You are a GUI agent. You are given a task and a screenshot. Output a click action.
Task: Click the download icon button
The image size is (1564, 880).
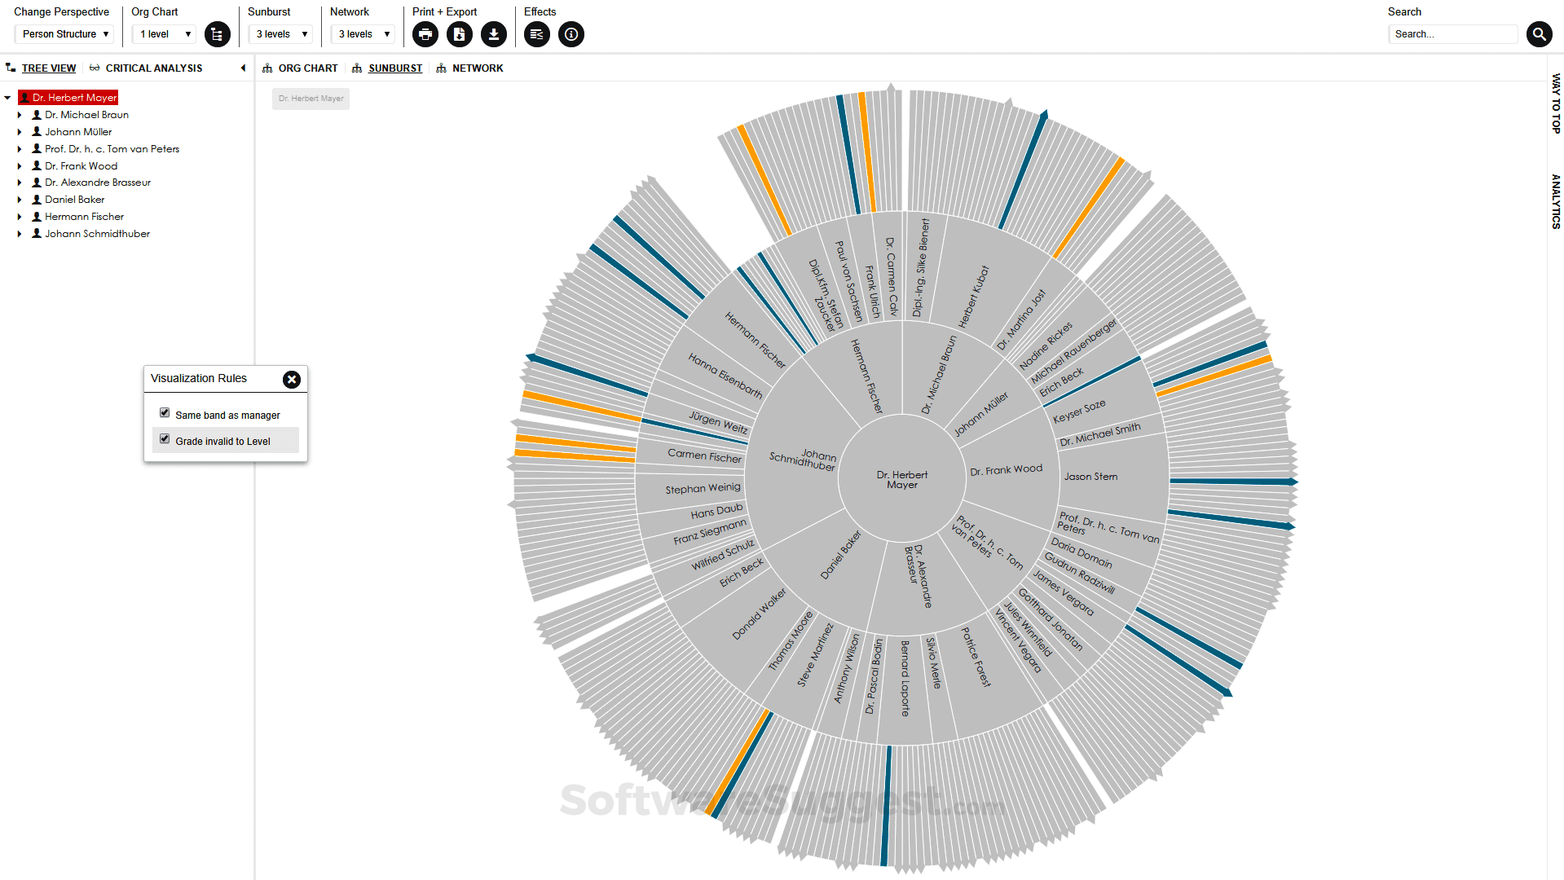[494, 34]
